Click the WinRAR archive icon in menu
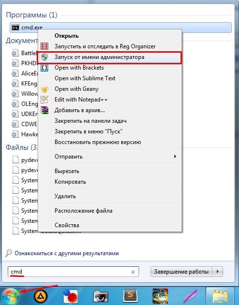This screenshot has height=305, width=239. [44, 110]
